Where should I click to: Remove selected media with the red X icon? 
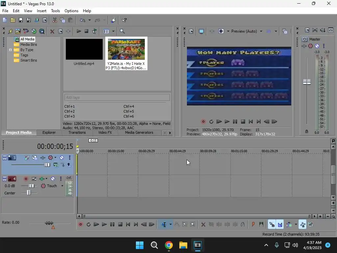click(52, 31)
